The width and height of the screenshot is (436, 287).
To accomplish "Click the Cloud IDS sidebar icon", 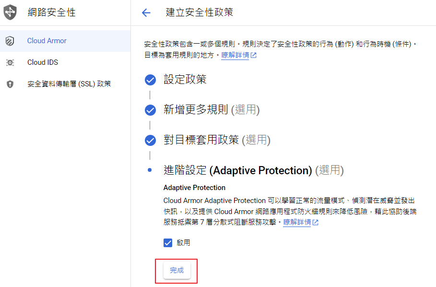I will [10, 62].
